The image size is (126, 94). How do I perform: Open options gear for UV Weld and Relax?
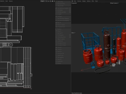pos(70,12)
